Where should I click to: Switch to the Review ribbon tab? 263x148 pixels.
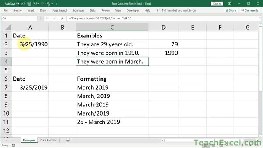tap(106, 10)
